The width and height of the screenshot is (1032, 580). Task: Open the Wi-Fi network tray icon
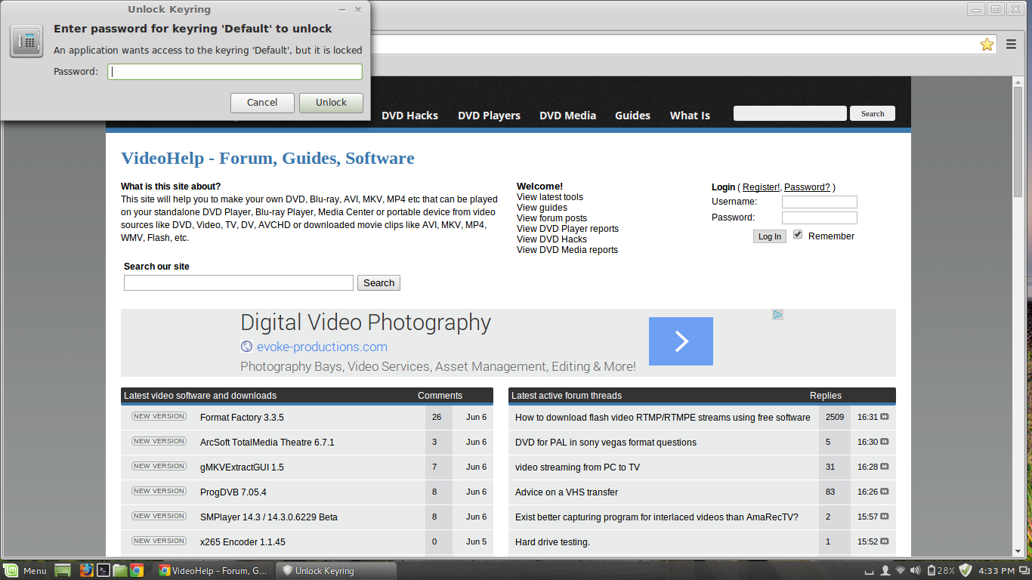coord(900,570)
